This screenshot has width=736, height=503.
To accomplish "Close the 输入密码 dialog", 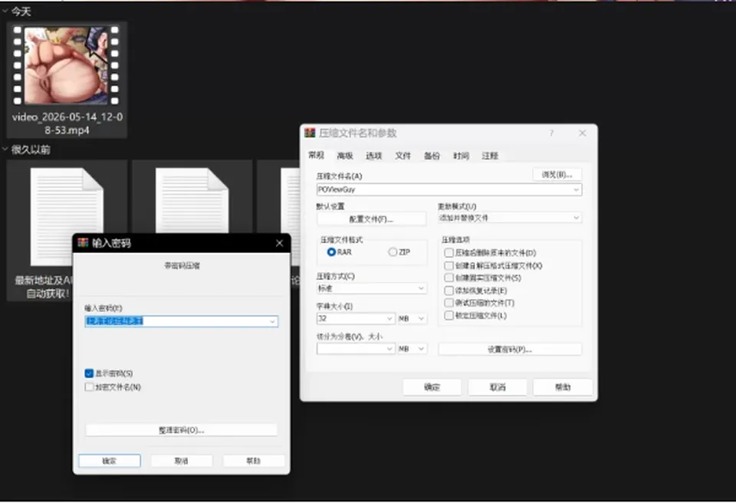I will point(279,243).
